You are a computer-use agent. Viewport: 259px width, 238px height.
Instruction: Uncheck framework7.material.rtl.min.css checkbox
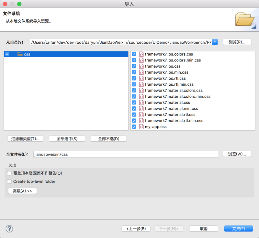click(x=134, y=121)
